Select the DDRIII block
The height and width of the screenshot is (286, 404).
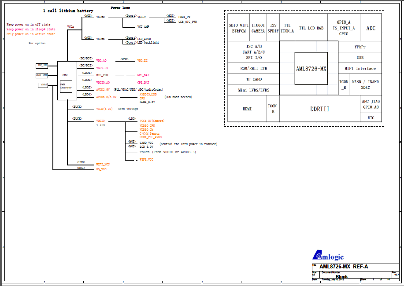coord(320,109)
